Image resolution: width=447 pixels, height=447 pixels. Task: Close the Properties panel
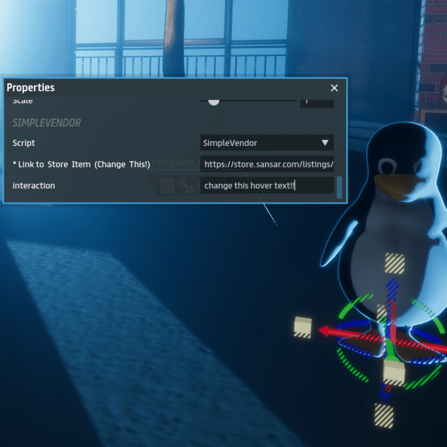click(x=334, y=88)
